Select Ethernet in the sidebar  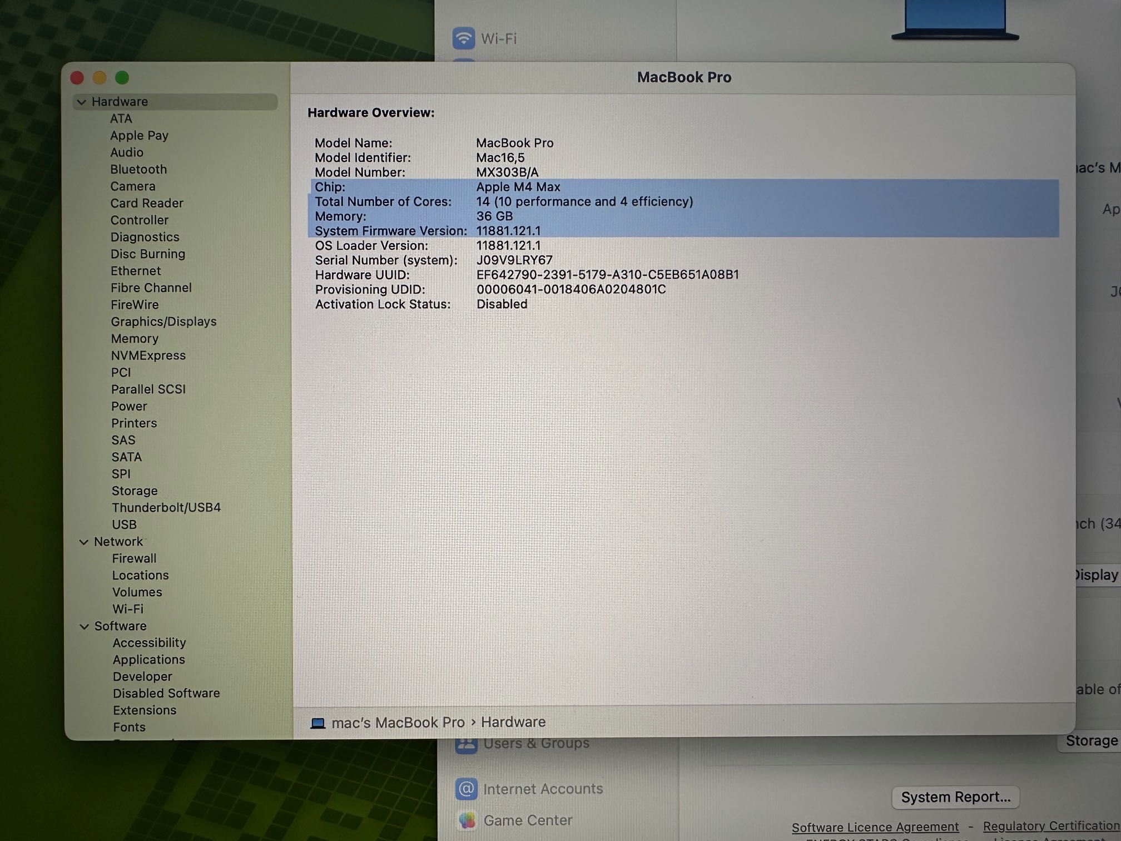(x=136, y=271)
